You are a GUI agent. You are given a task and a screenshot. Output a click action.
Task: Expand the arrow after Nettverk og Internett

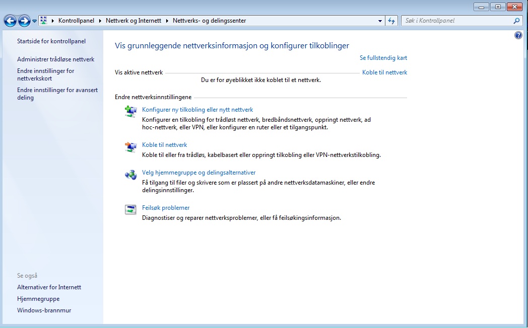pyautogui.click(x=167, y=21)
